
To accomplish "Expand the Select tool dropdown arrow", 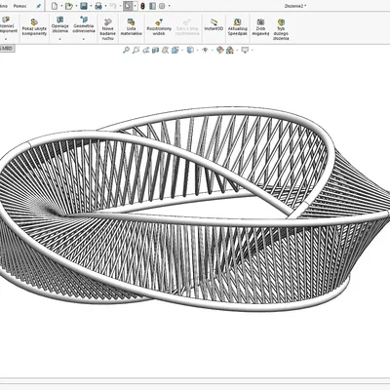I will [x=135, y=6].
